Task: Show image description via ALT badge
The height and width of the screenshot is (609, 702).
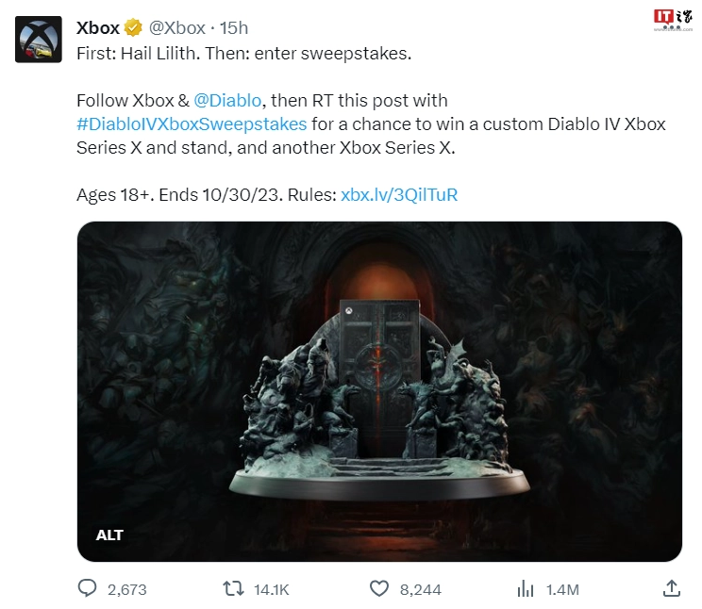Action: (x=109, y=535)
